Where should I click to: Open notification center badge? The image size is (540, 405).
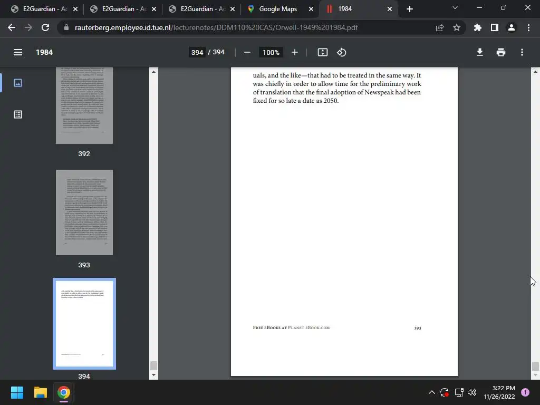[x=525, y=392]
